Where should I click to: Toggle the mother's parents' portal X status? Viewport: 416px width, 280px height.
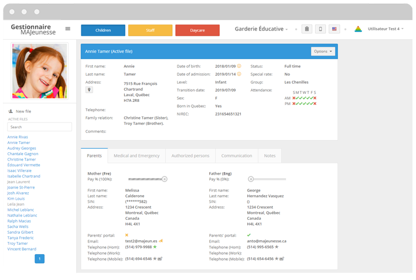point(127,235)
